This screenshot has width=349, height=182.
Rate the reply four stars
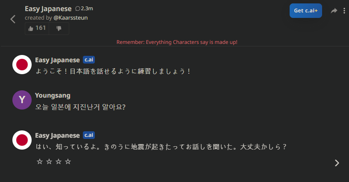pos(68,162)
